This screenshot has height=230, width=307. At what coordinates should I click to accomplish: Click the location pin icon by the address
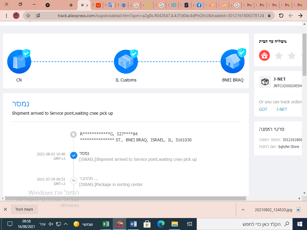tap(73, 134)
